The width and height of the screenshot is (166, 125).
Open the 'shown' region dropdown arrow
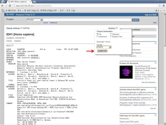click(155, 30)
